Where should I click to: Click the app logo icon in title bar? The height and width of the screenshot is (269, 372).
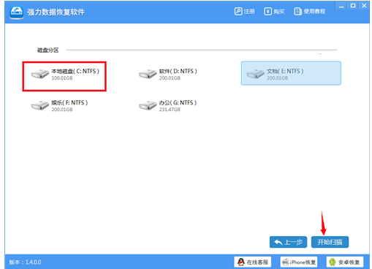16,12
